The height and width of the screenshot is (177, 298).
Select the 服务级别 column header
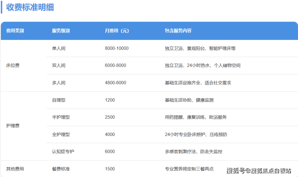61,31
